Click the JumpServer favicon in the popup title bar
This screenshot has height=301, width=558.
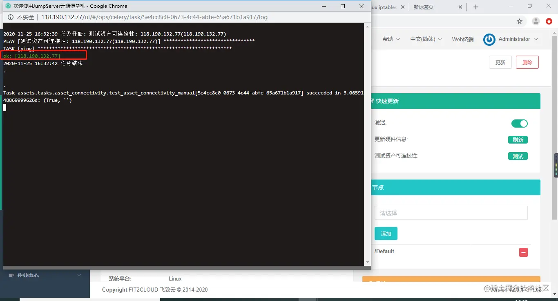(8, 6)
